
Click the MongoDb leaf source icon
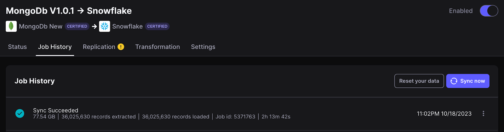tap(11, 26)
